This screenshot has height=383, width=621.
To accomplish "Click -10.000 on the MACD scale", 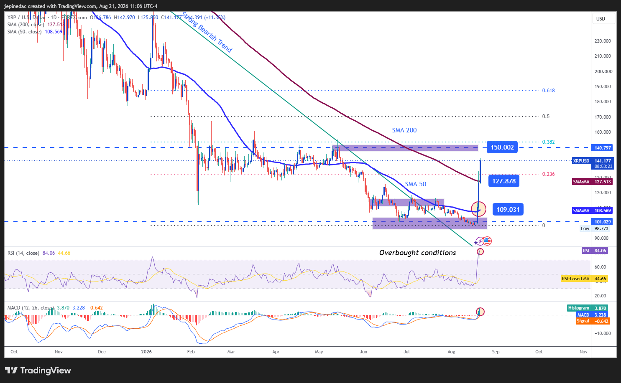I will (x=603, y=333).
